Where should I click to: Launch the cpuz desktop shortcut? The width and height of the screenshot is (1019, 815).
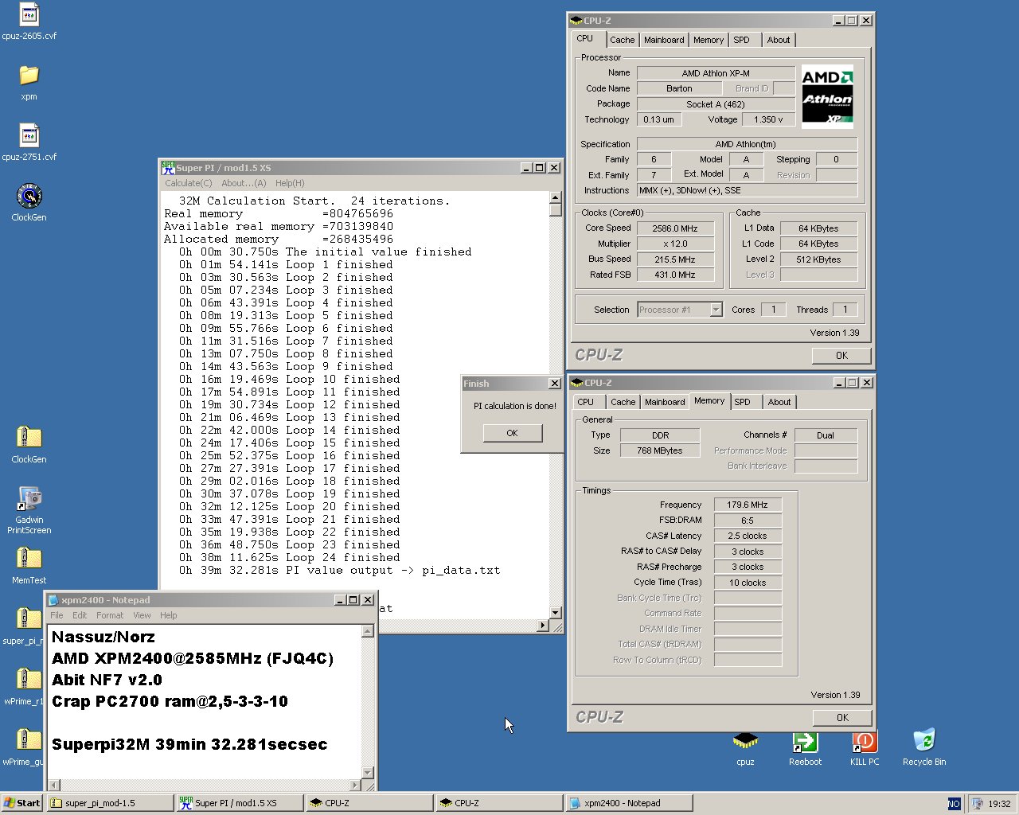coord(745,741)
